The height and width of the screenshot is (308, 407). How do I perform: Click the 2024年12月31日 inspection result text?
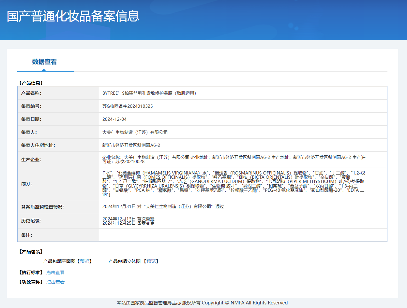(163, 206)
